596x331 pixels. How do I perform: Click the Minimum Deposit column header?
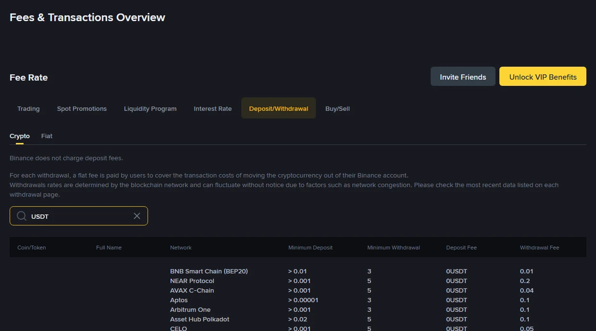point(310,248)
